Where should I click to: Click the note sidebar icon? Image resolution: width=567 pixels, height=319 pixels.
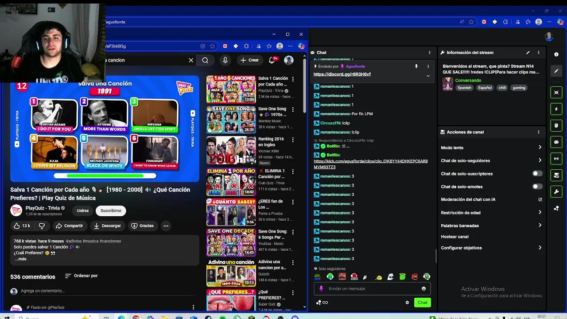556,126
